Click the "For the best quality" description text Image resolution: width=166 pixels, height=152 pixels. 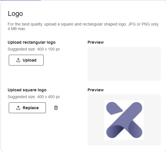click(83, 24)
